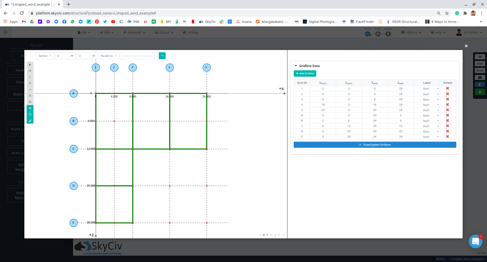487x262 pixels.
Task: Click the Zstart cell of gridline E
Action: 349,137
